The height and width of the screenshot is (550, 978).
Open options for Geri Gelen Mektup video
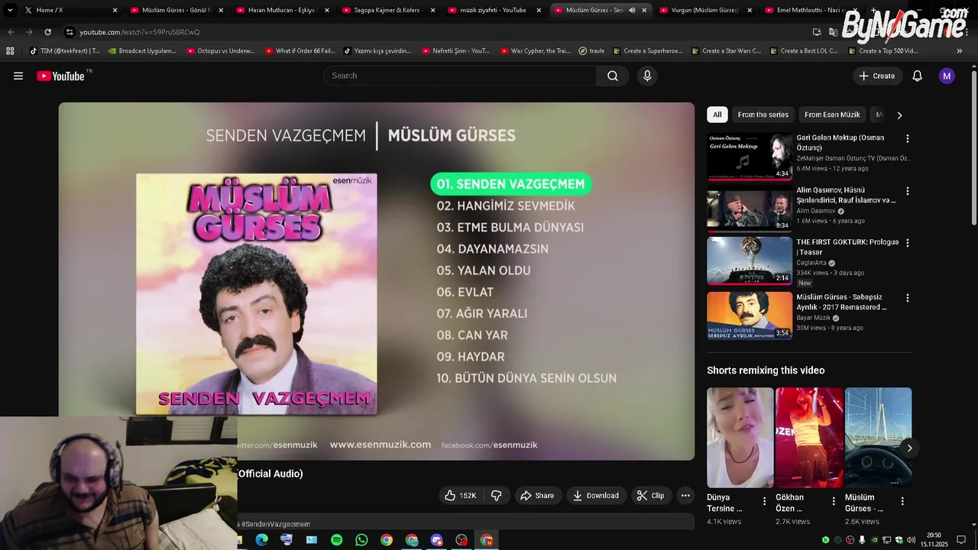point(908,139)
